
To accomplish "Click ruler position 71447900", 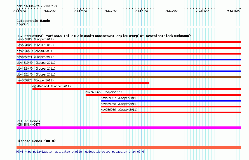I will [x=172, y=11].
